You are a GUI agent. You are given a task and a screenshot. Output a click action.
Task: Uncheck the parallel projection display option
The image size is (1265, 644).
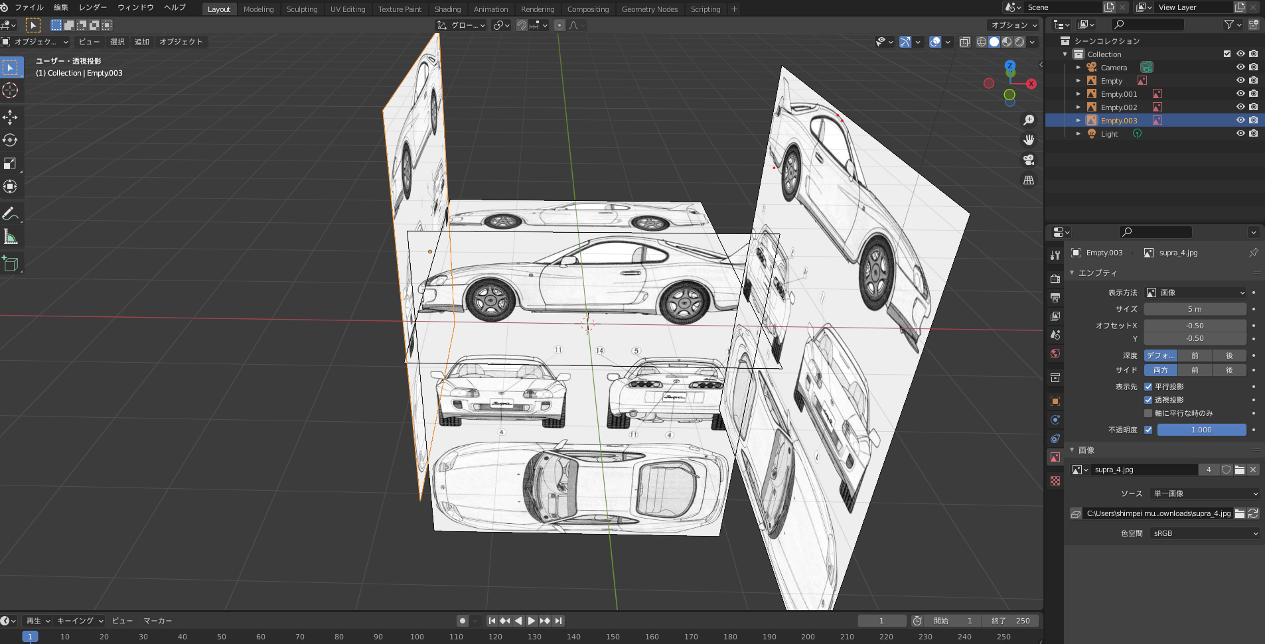[1148, 387]
